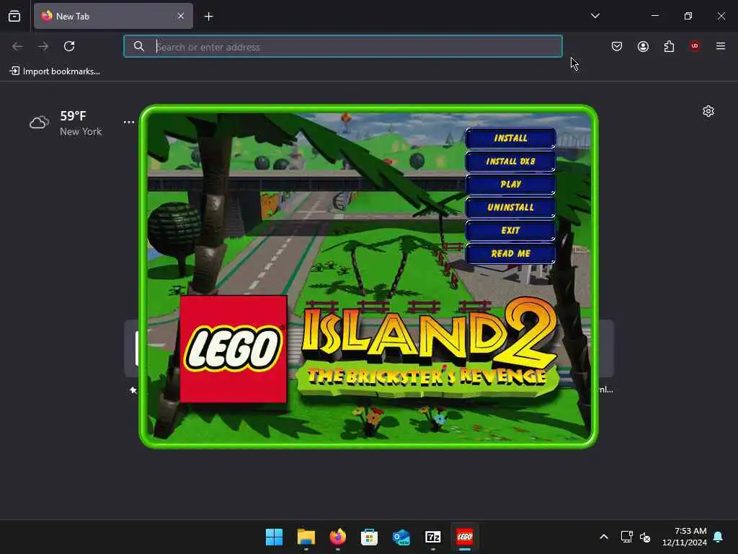Go back with the back arrow
The image size is (738, 554).
tap(17, 46)
